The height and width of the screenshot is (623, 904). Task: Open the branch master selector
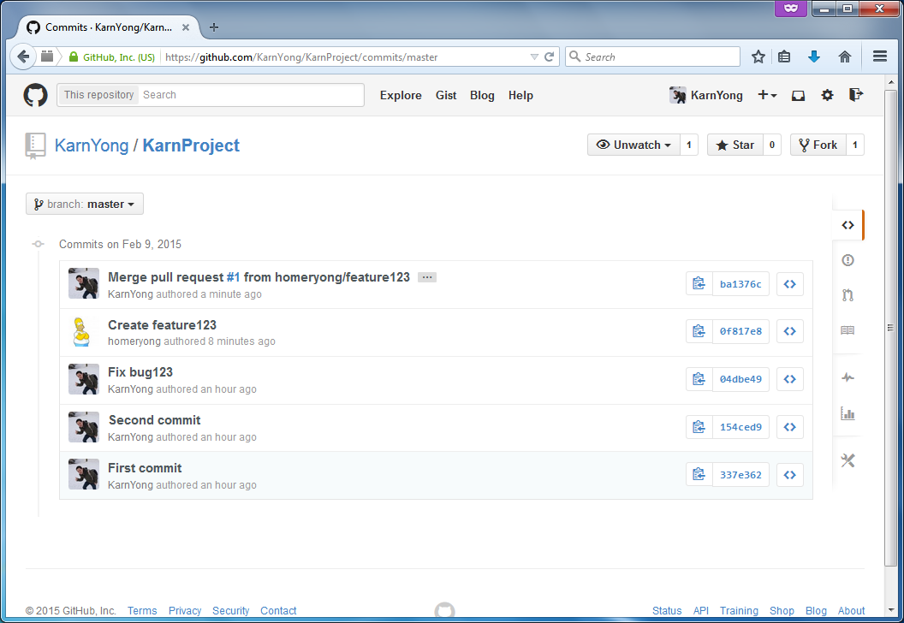point(85,205)
